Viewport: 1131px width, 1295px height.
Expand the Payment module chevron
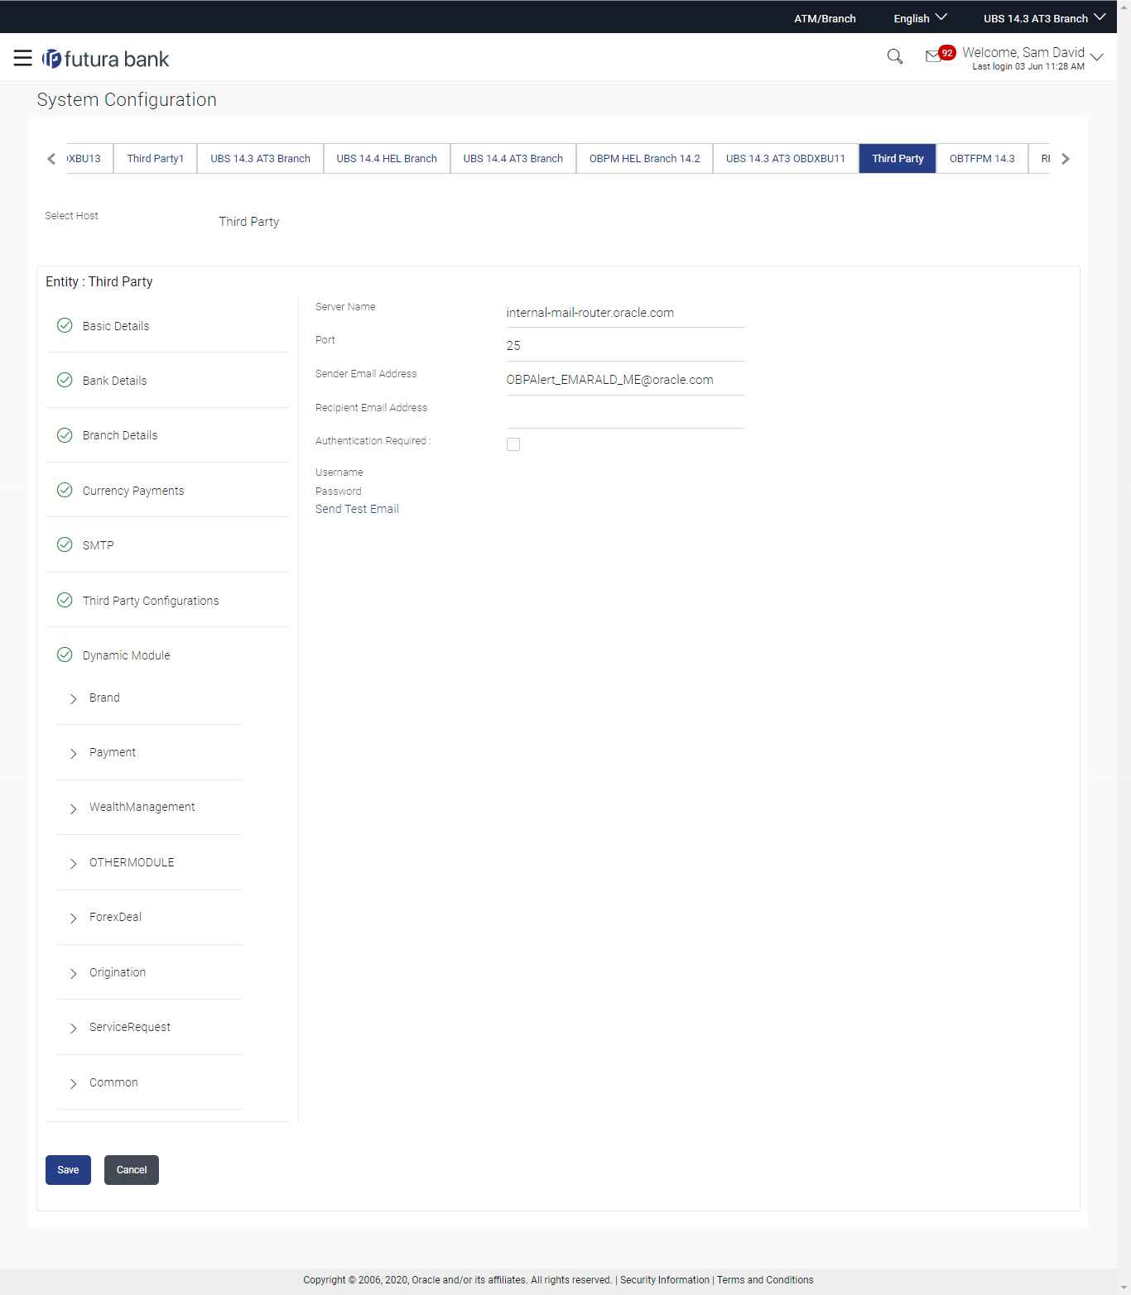coord(73,753)
